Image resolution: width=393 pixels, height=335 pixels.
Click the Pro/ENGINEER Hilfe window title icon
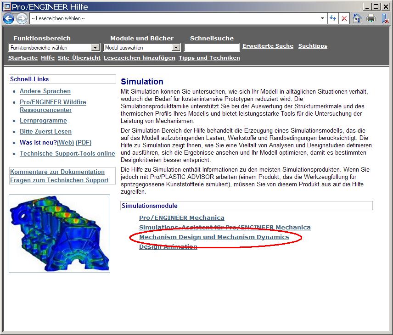(x=6, y=6)
